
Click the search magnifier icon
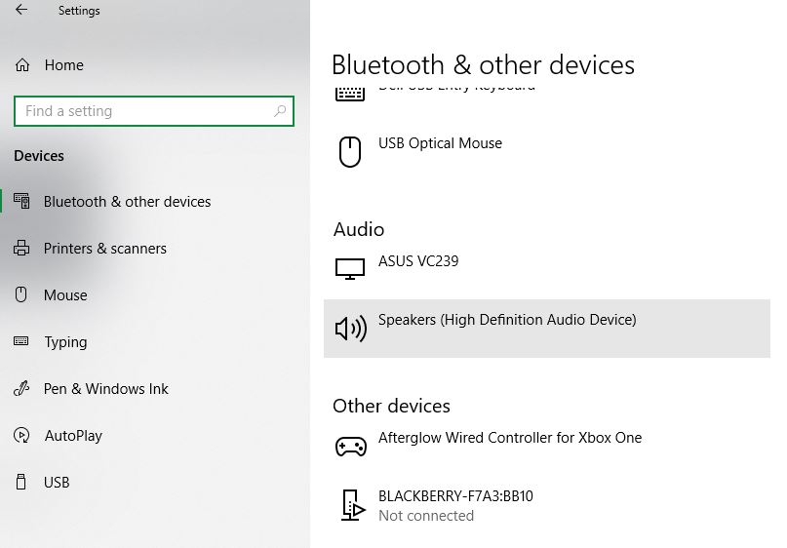point(281,111)
